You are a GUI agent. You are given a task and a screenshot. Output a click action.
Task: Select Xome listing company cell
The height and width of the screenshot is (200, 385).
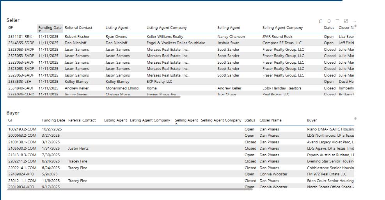152,88
